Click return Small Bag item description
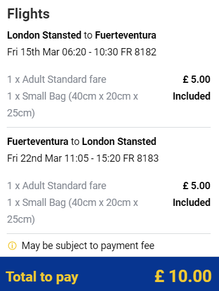Image resolution: width=219 pixels, height=291 pixels. (x=73, y=211)
